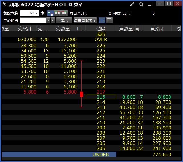Decrease 中心値段 with the down arrow
This screenshot has height=162, width=183.
click(48, 20)
